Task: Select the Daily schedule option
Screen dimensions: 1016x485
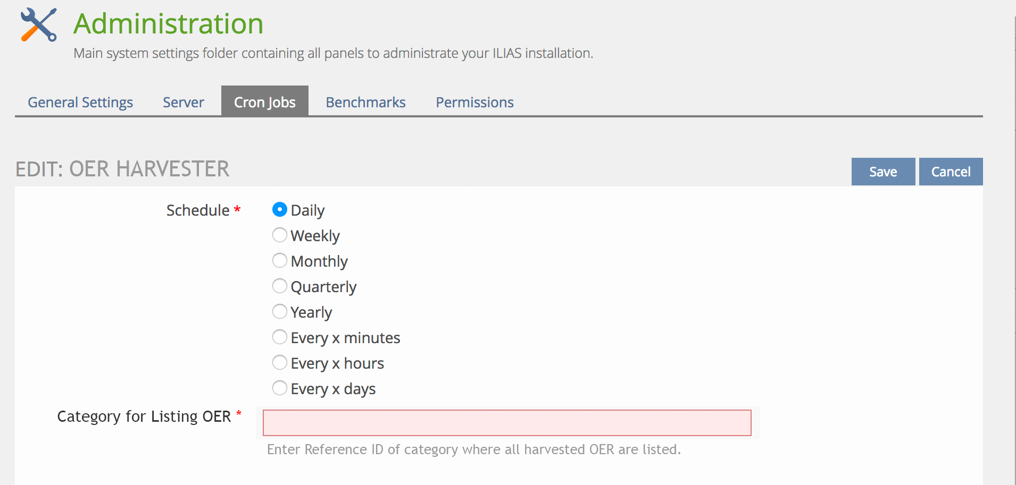Action: (x=280, y=210)
